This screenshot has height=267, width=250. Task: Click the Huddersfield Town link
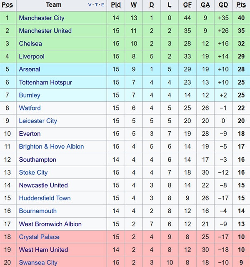[45, 198]
